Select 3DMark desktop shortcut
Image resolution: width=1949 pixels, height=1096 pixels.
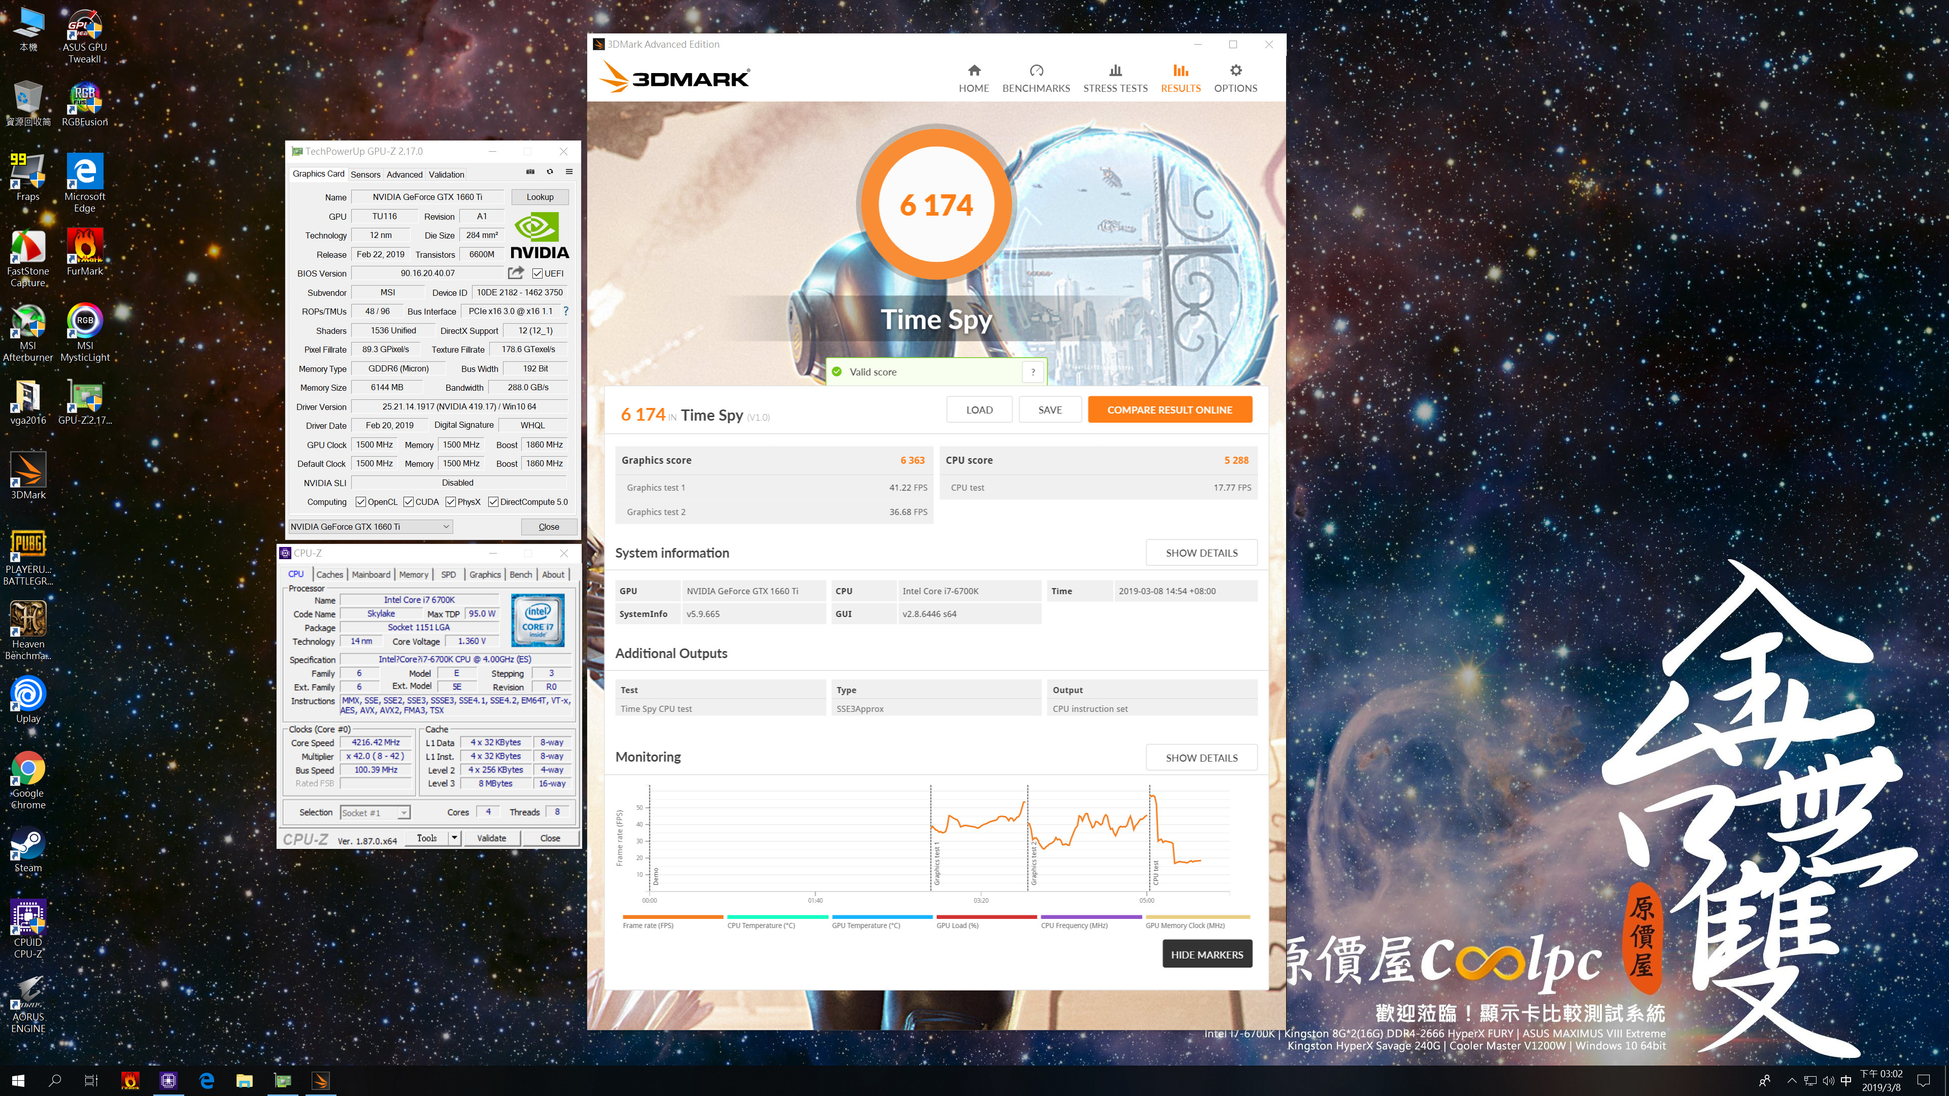point(28,476)
